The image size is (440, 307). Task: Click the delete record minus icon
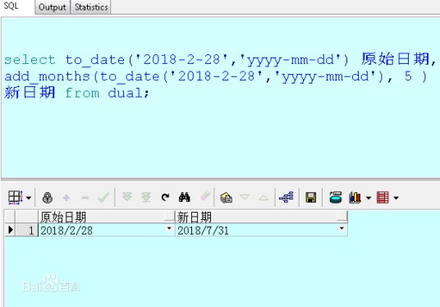click(85, 198)
